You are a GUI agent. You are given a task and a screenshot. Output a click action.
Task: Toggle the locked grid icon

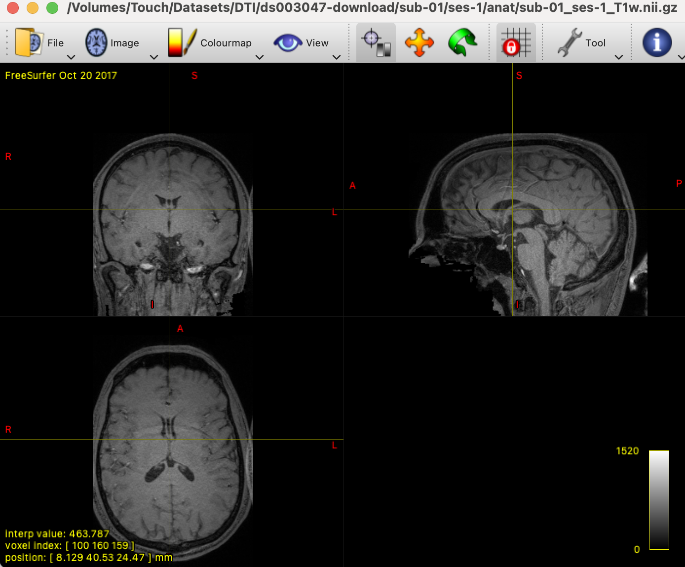click(516, 42)
